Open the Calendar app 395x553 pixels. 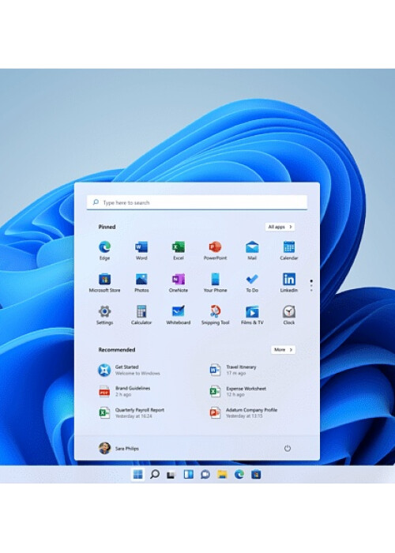289,250
